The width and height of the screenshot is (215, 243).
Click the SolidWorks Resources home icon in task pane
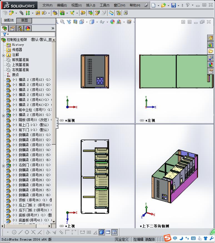click(x=211, y=38)
